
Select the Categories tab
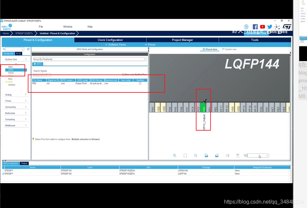pos(9,54)
